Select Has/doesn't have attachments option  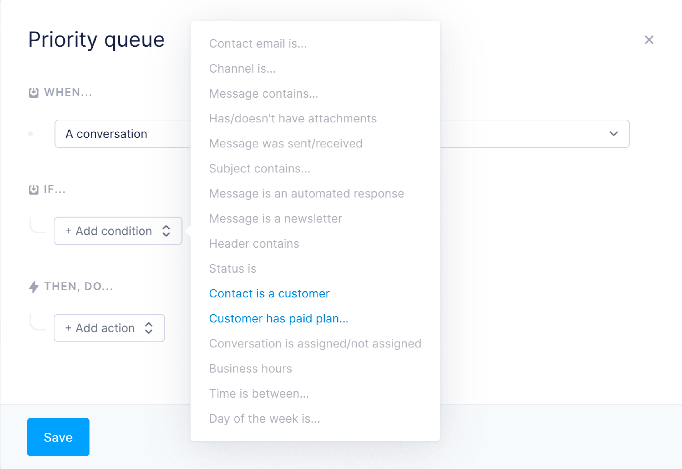point(293,118)
